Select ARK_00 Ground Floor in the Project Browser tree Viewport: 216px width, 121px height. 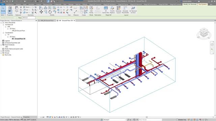[19, 31]
